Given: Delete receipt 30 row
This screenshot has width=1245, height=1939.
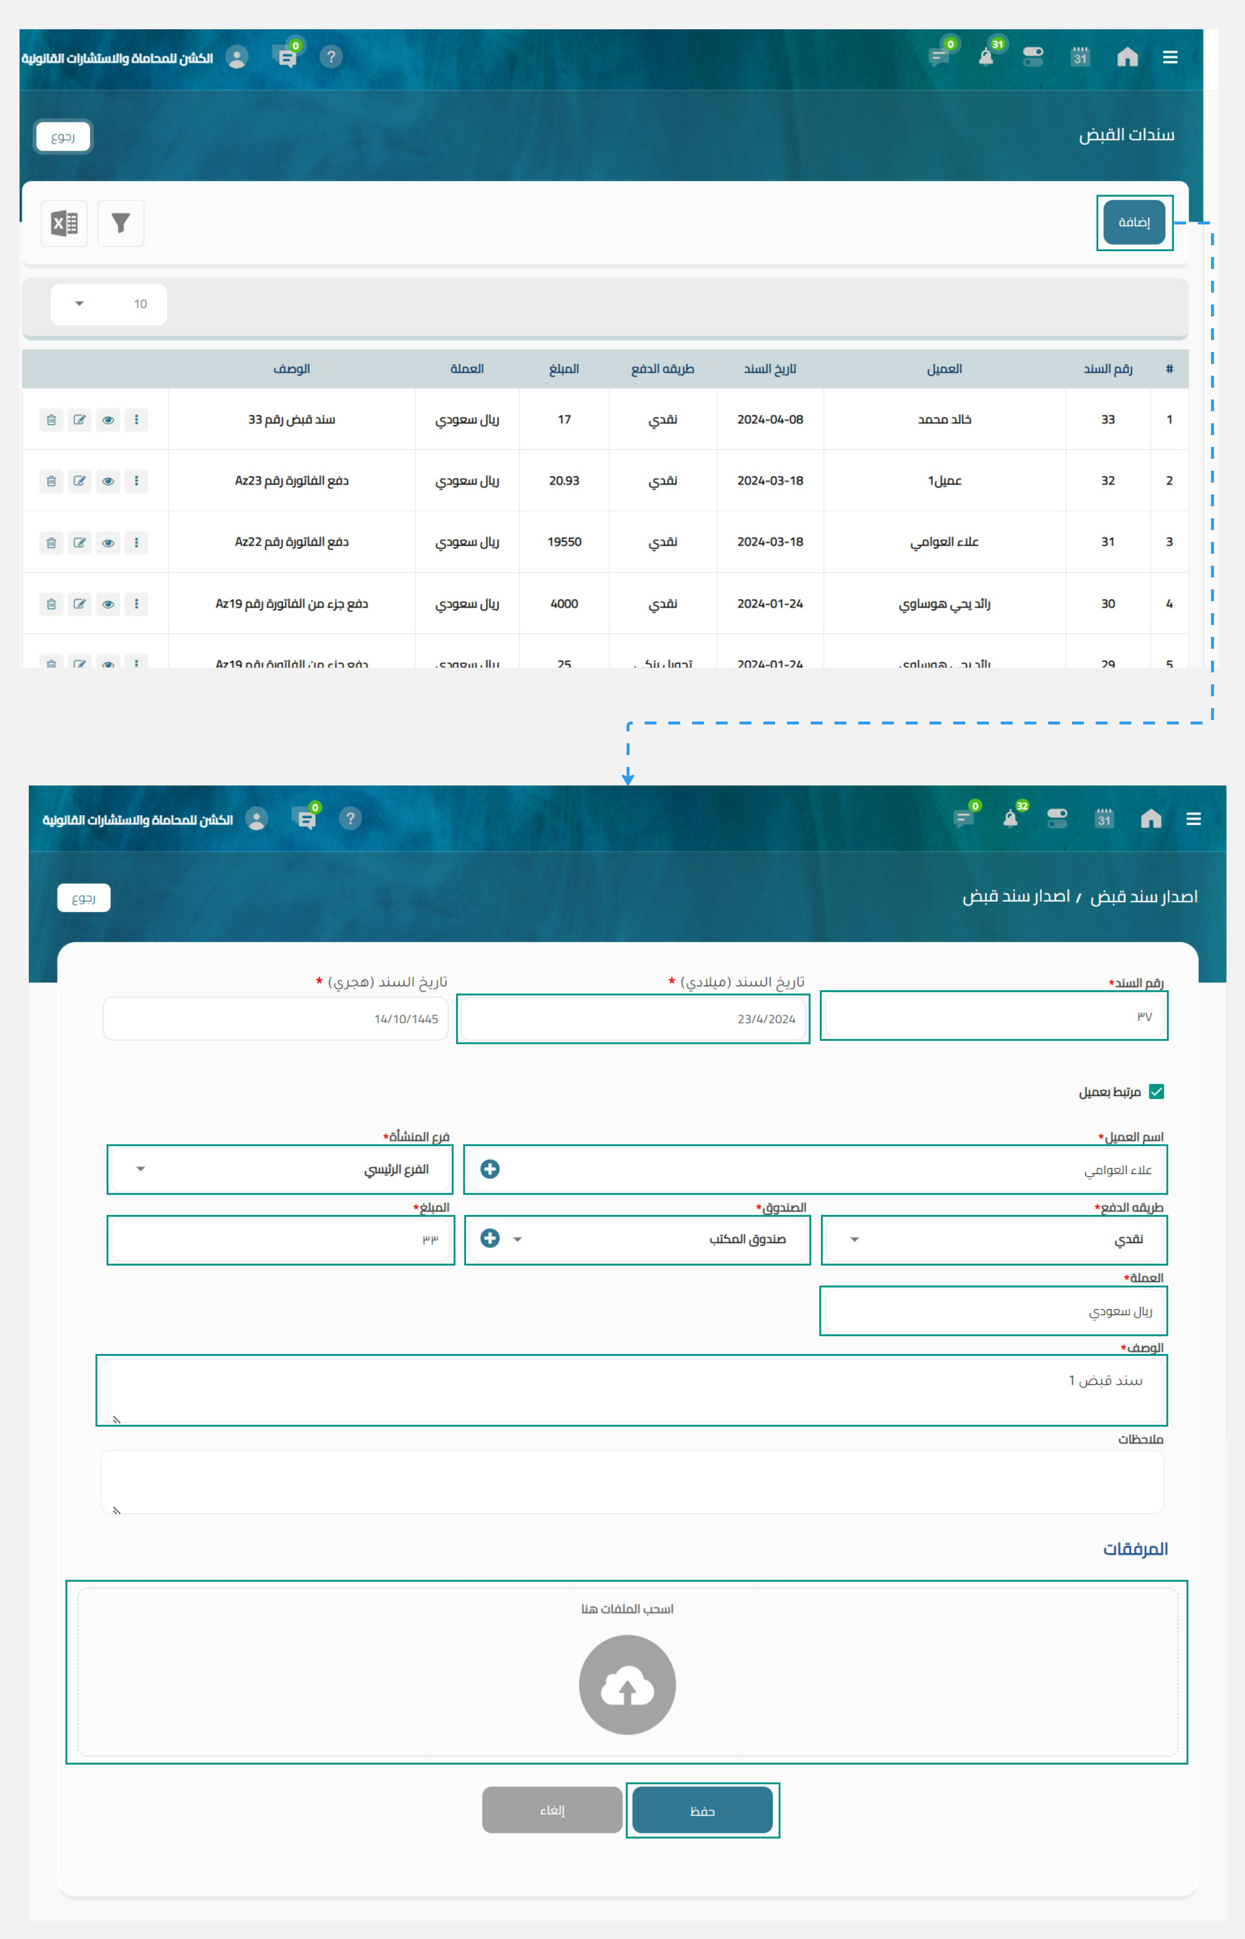Looking at the screenshot, I should [x=51, y=604].
